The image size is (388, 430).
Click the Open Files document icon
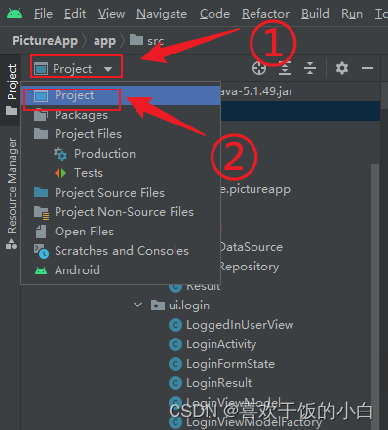41,232
